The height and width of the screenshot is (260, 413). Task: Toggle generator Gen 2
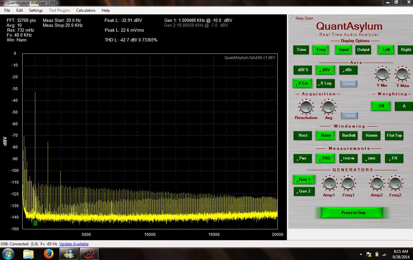tap(304, 191)
